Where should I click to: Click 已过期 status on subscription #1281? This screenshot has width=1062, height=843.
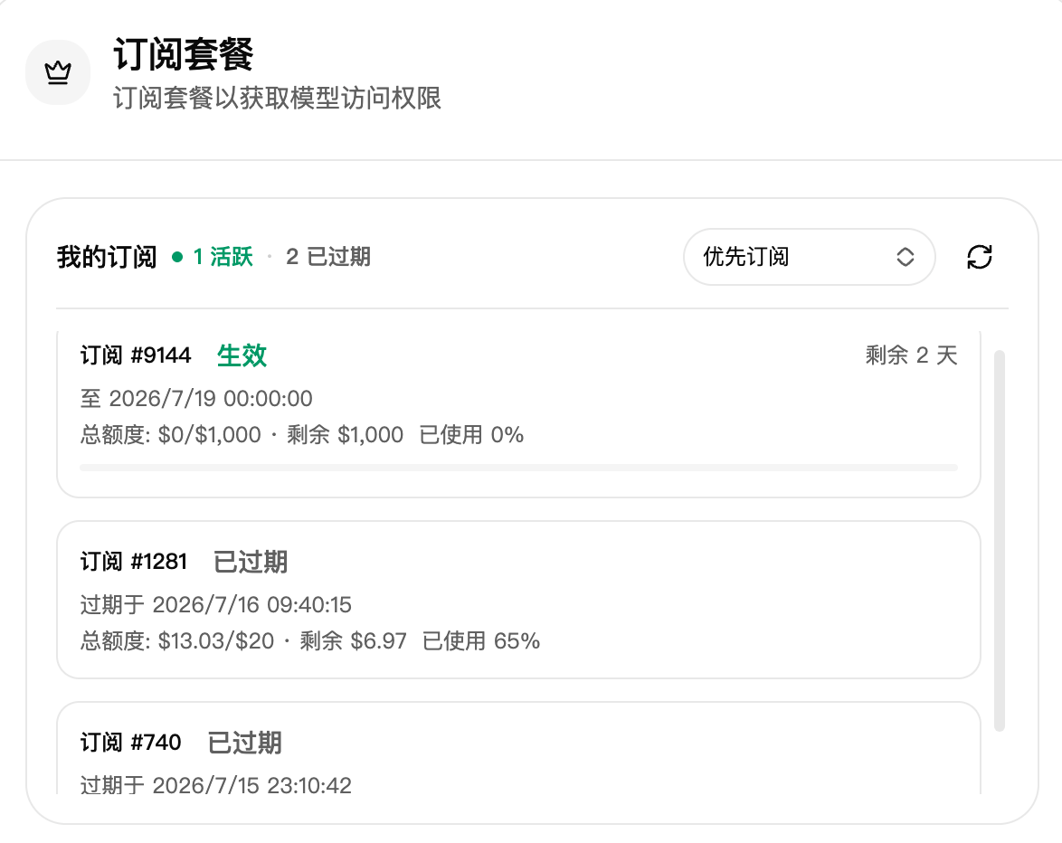click(251, 562)
